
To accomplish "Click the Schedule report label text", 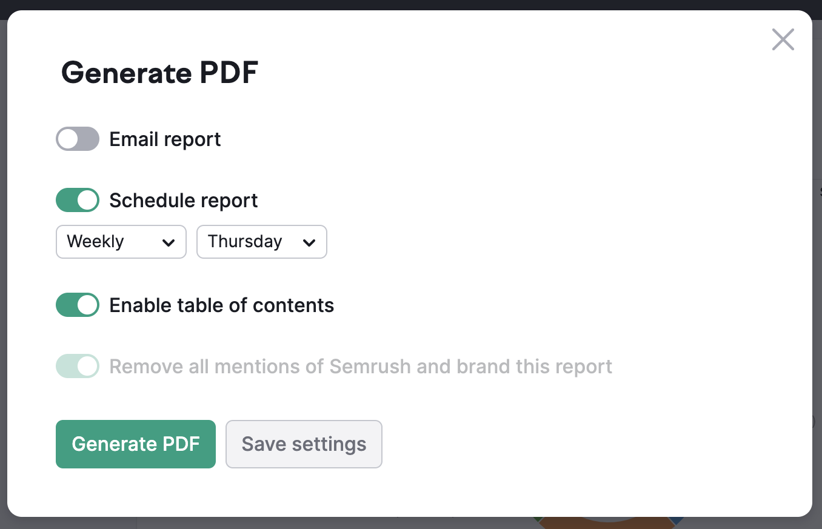I will 182,200.
